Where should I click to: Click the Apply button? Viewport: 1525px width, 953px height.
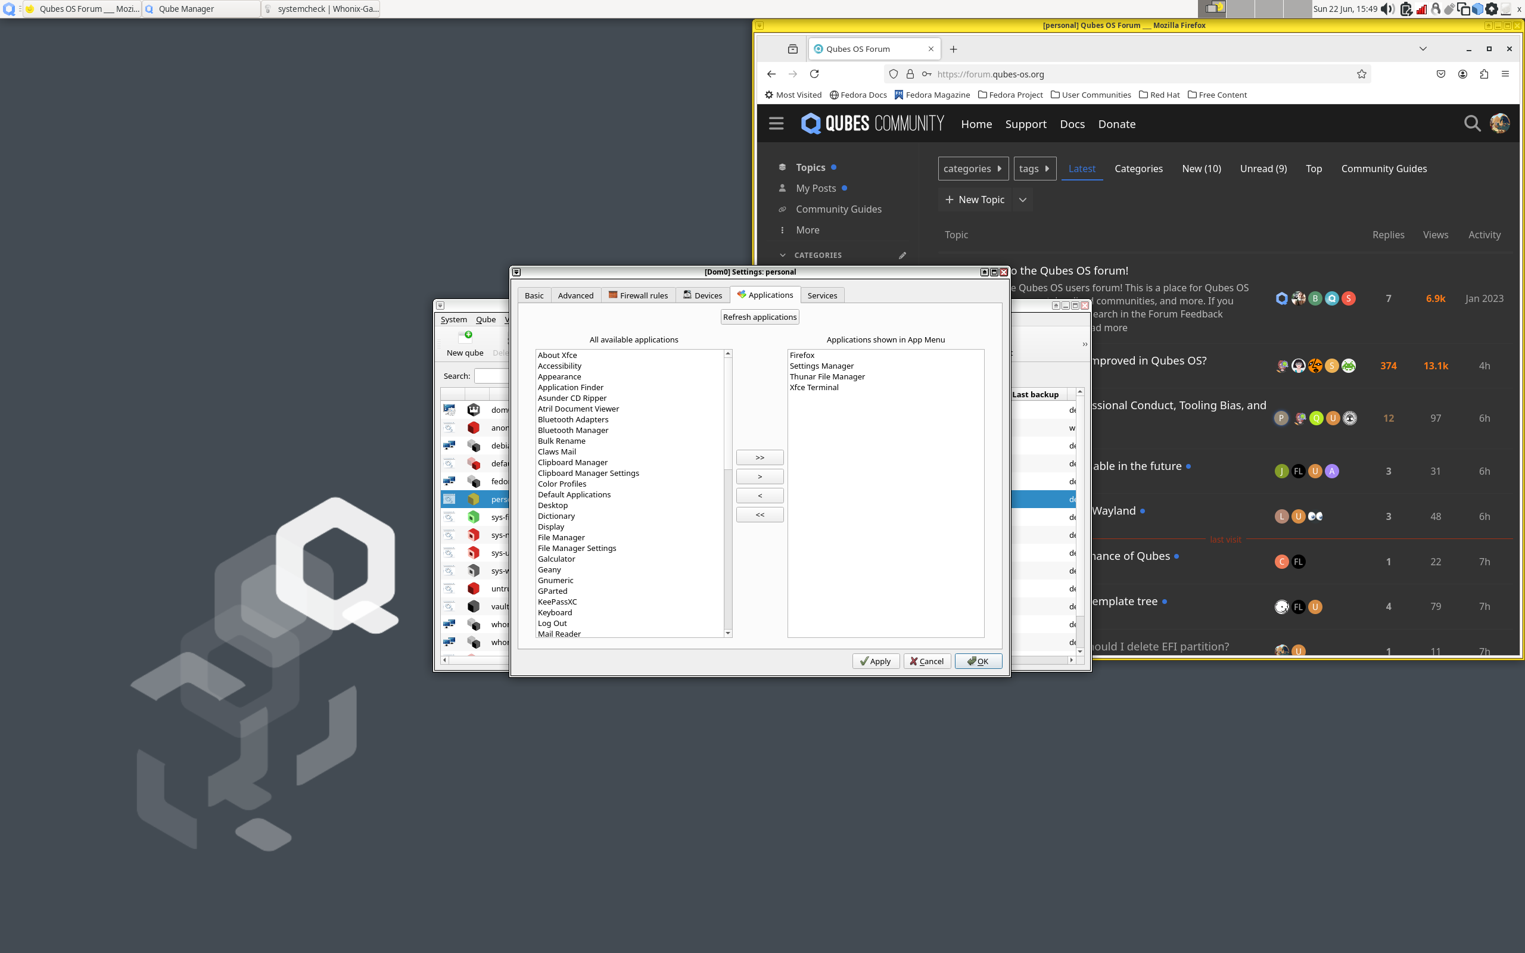pyautogui.click(x=875, y=661)
